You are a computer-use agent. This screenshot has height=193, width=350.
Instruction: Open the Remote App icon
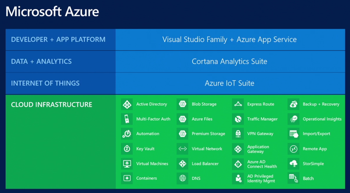coord(293,149)
